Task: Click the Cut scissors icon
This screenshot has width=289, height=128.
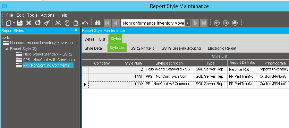Action: [58, 23]
